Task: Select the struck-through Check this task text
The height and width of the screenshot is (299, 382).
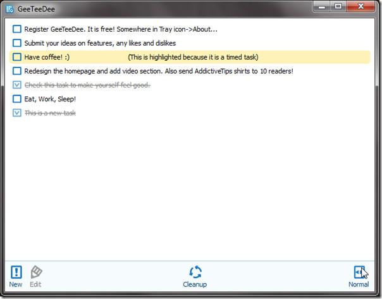Action: pos(87,85)
